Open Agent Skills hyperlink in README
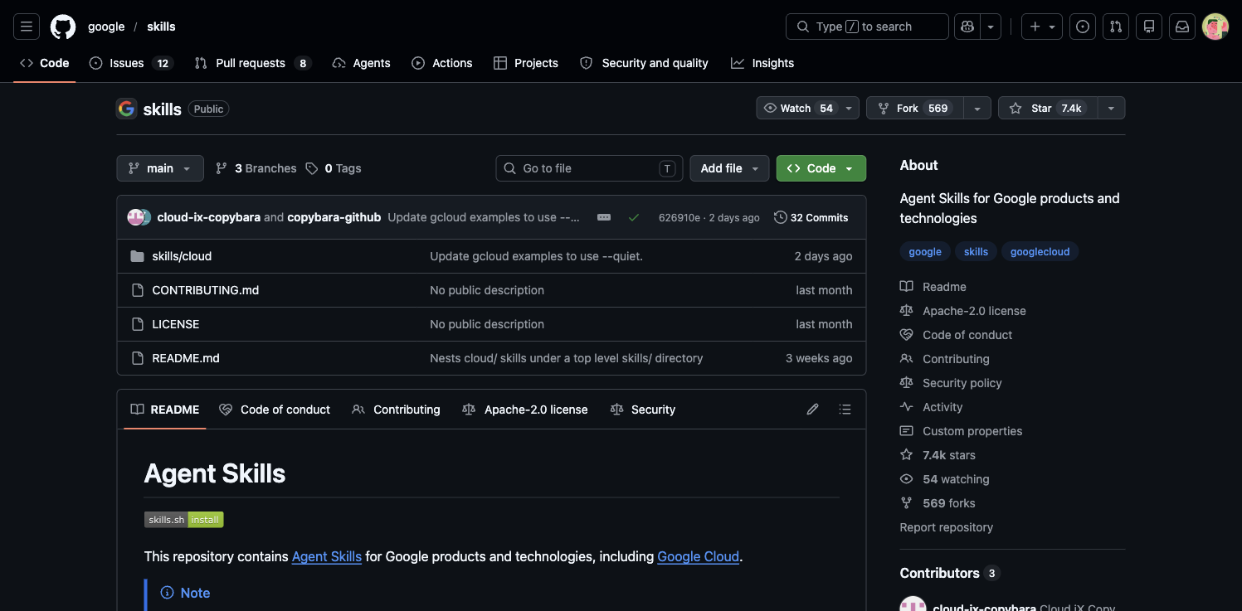This screenshot has width=1242, height=611. (x=327, y=557)
